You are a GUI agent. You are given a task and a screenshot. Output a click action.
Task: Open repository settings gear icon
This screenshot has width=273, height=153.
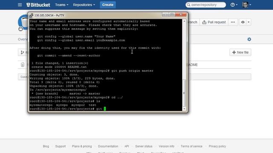coord(249,40)
